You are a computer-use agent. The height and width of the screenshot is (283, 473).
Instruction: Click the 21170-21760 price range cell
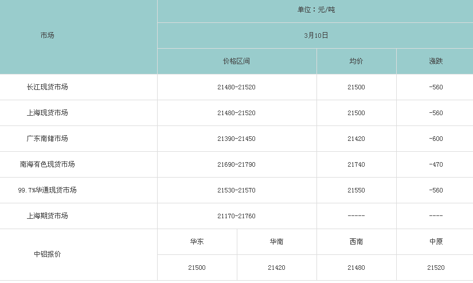pyautogui.click(x=236, y=216)
